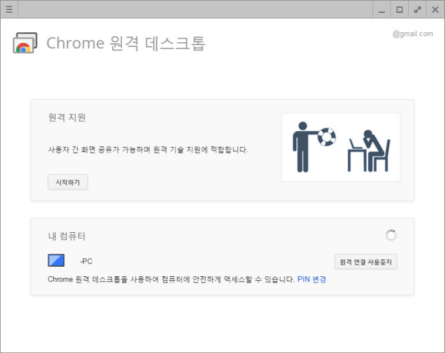Click the loading spinner in 내 컴퓨터 section
The width and height of the screenshot is (445, 353).
pyautogui.click(x=391, y=235)
